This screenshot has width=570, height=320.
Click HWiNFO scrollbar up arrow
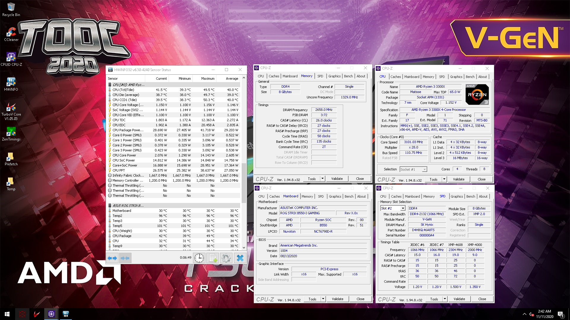(244, 78)
